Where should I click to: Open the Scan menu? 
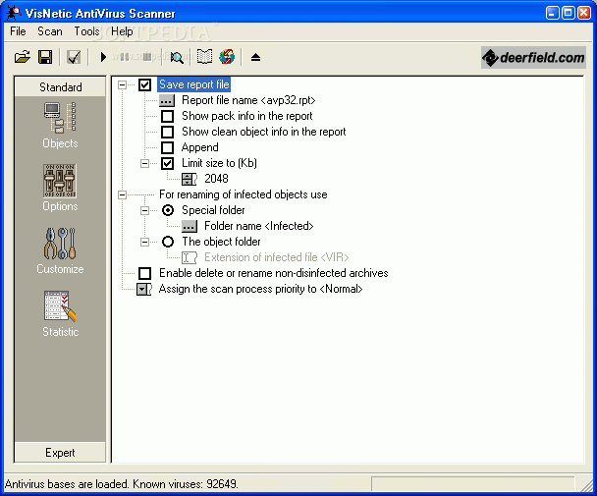(50, 31)
